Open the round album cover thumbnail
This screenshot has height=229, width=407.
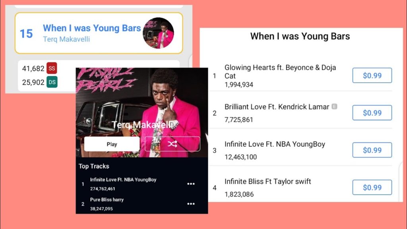(158, 33)
